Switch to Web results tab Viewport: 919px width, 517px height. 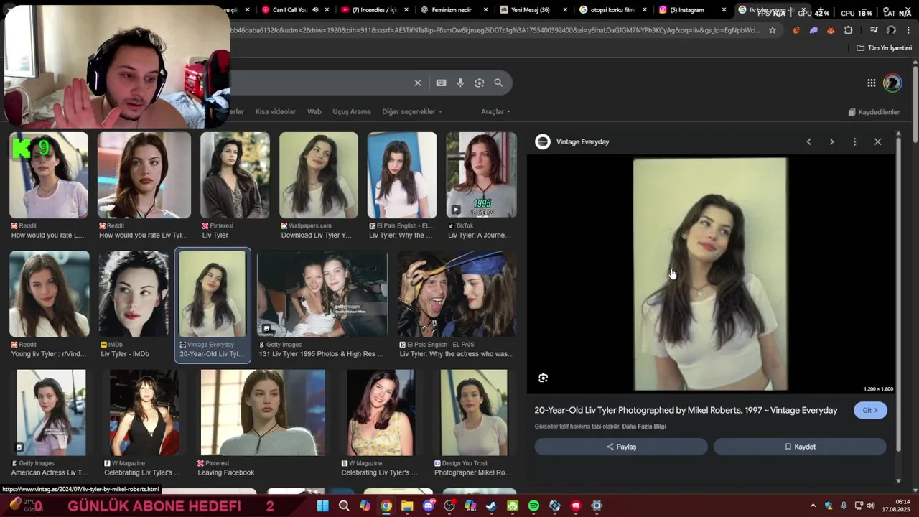point(314,111)
